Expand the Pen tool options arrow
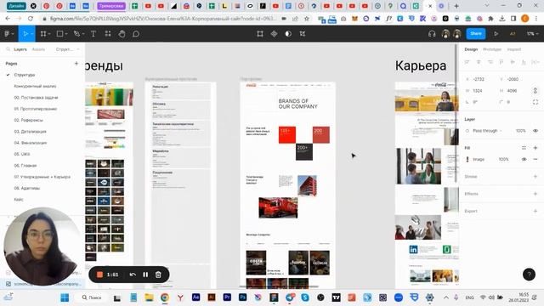 click(x=83, y=34)
